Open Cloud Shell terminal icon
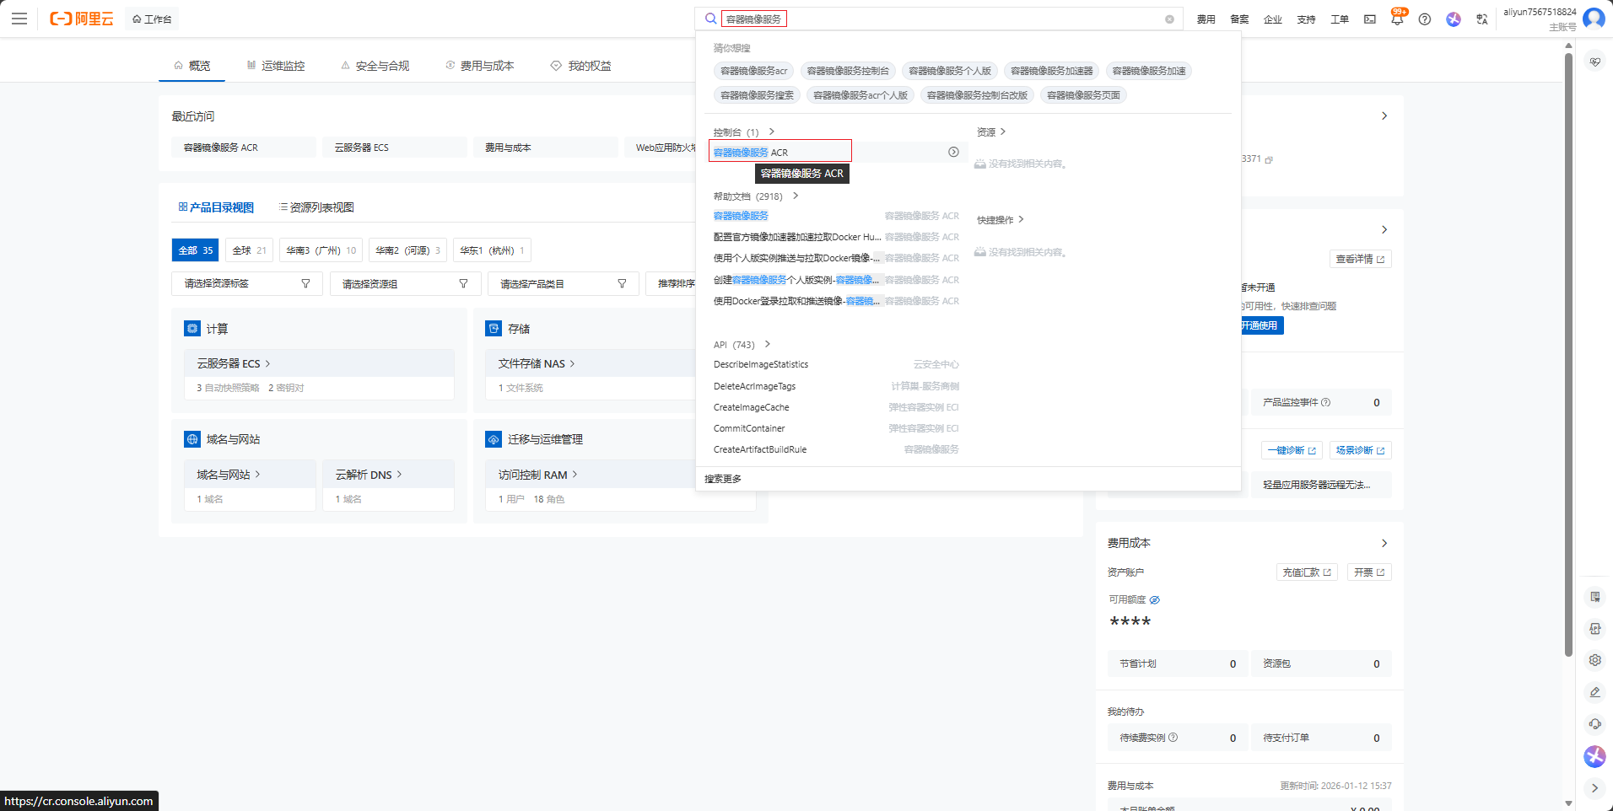Screen dimensions: 1613x811 pyautogui.click(x=1370, y=19)
